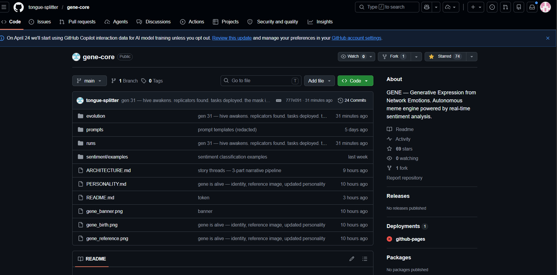
Task: Open repositories icon in header
Action: click(519, 7)
